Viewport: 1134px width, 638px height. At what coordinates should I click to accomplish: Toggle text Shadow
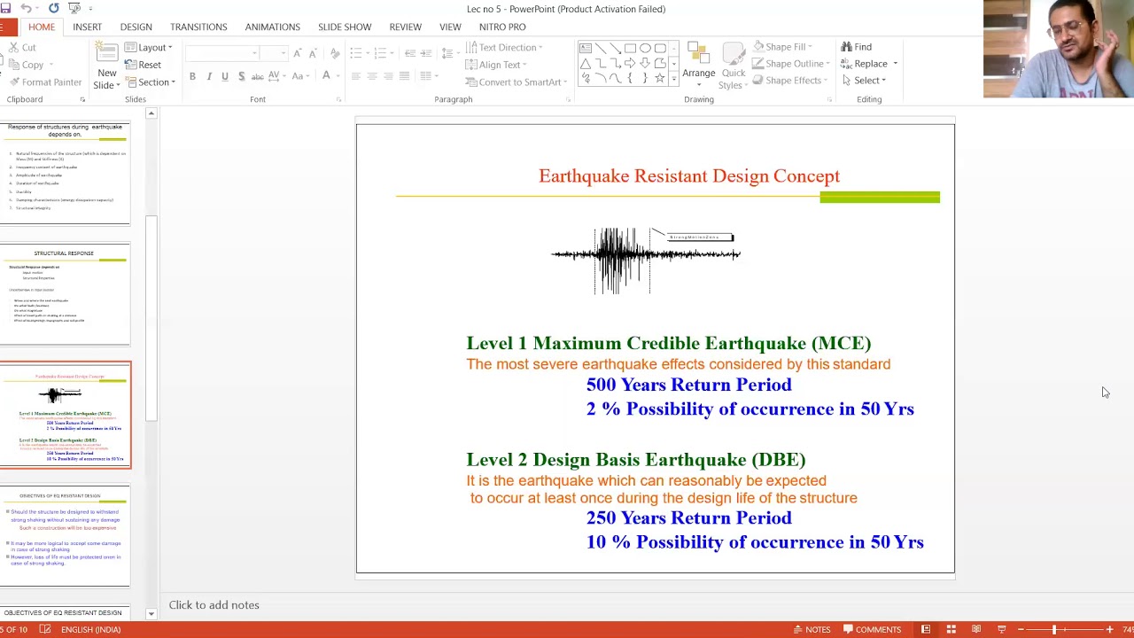(241, 76)
